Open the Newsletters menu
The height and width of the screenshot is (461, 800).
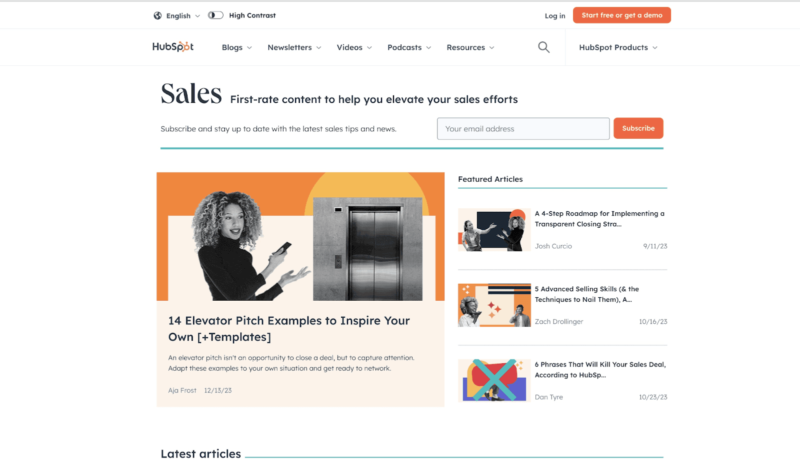click(x=294, y=47)
